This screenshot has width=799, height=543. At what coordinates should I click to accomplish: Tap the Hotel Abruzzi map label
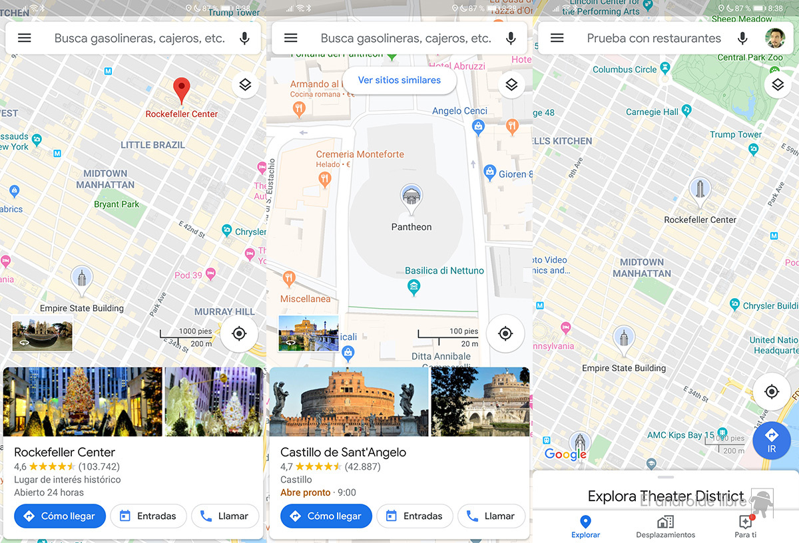click(x=457, y=66)
